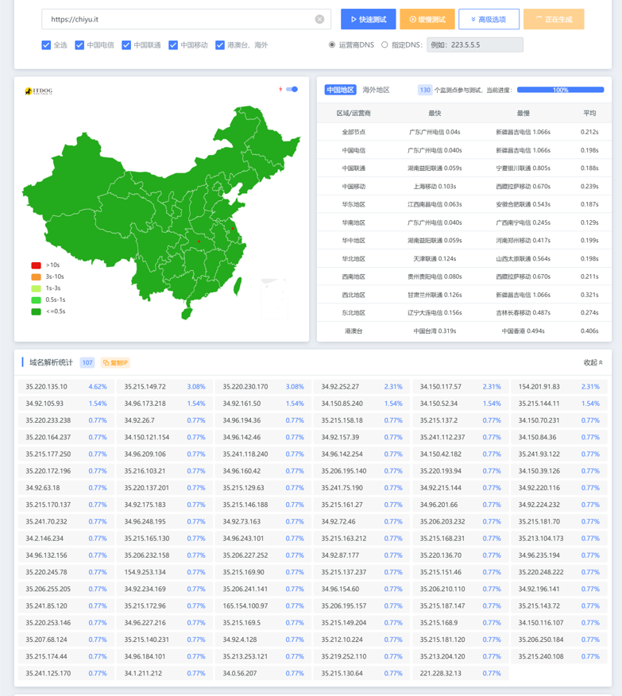The height and width of the screenshot is (696, 622).
Task: Click the ITDOG logo on the map
Action: [x=39, y=91]
